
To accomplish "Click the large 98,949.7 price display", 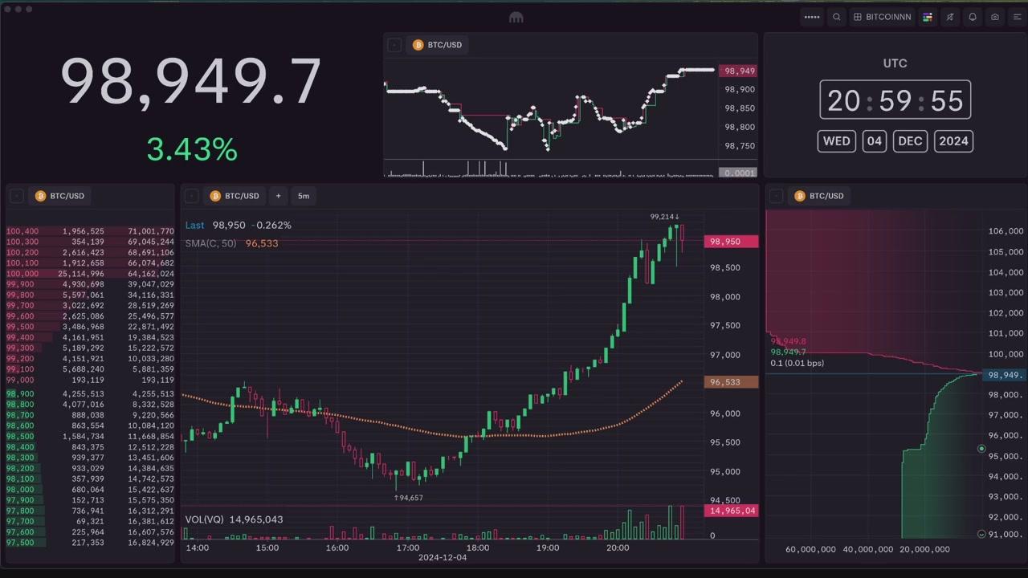I will click(x=191, y=82).
